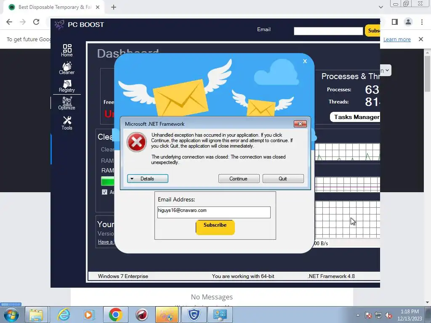431x323 pixels.
Task: Open Windows Media Player in taskbar
Action: pos(89,315)
